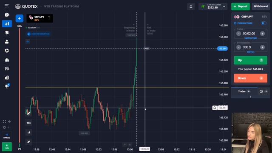The image size is (272, 153).
Task: Zoom out chart with minus button
Action: [x=125, y=145]
